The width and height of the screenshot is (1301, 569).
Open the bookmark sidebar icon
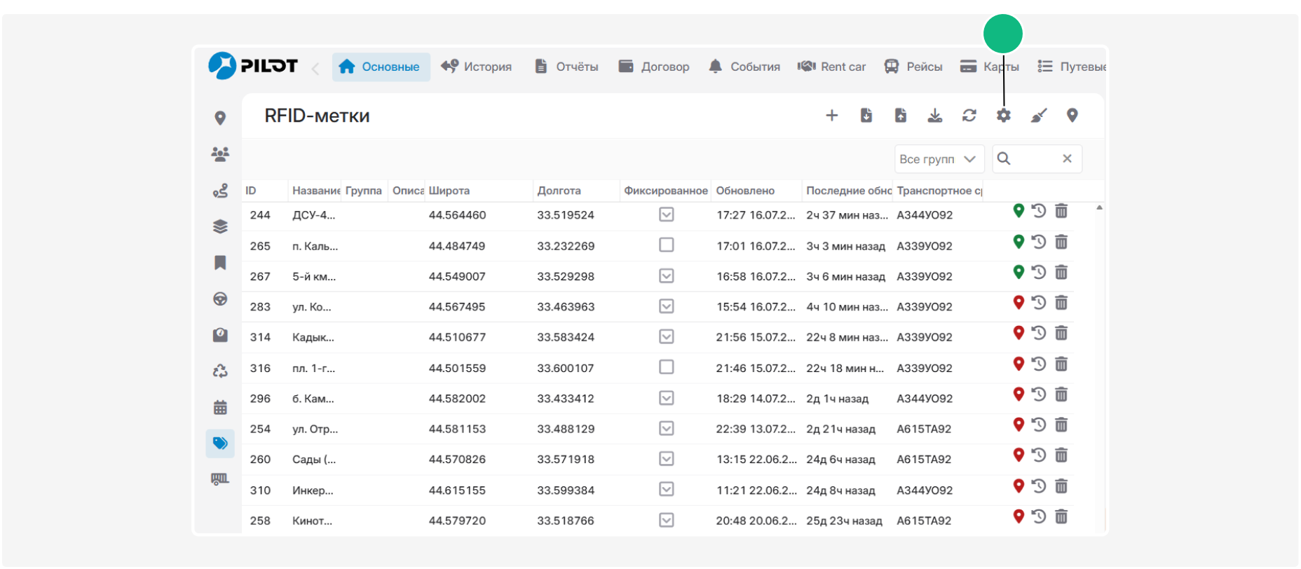coord(220,263)
